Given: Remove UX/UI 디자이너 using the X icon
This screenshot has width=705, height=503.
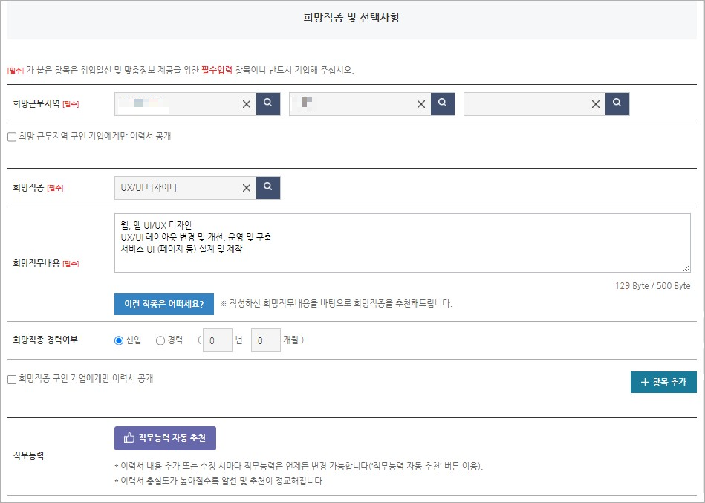Looking at the screenshot, I should [247, 187].
